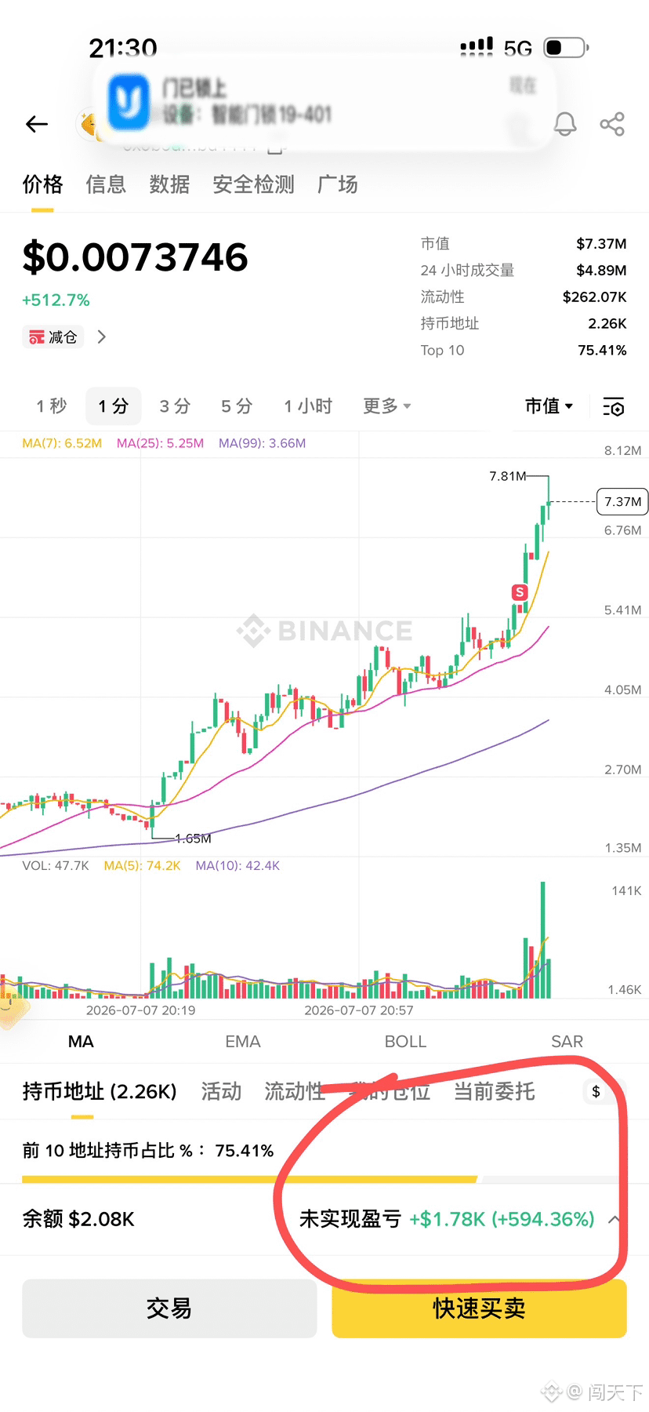Open the 当前委托 tab
Screen dimensions: 649x1412
click(x=495, y=1091)
